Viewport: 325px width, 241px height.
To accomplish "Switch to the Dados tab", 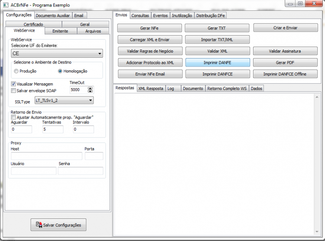I will [x=257, y=89].
